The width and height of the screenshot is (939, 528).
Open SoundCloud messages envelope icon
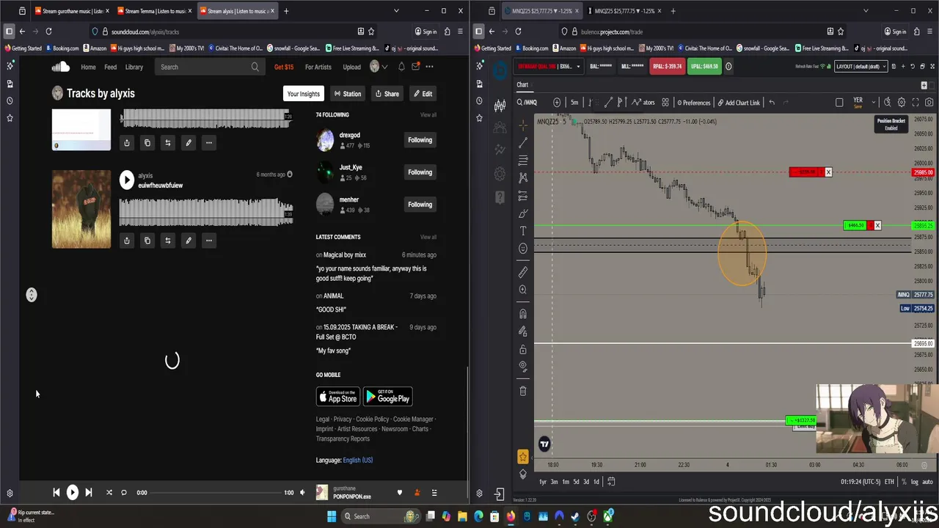(x=415, y=67)
